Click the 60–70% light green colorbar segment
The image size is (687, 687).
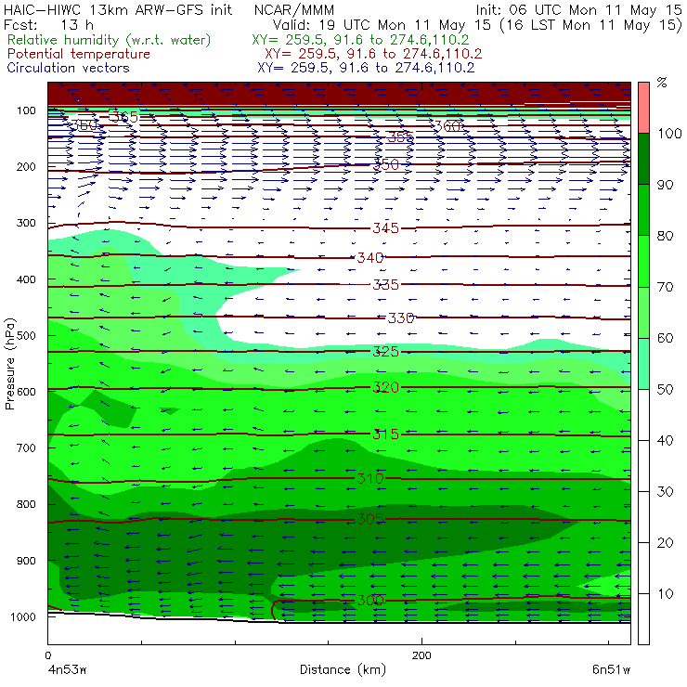(x=643, y=312)
